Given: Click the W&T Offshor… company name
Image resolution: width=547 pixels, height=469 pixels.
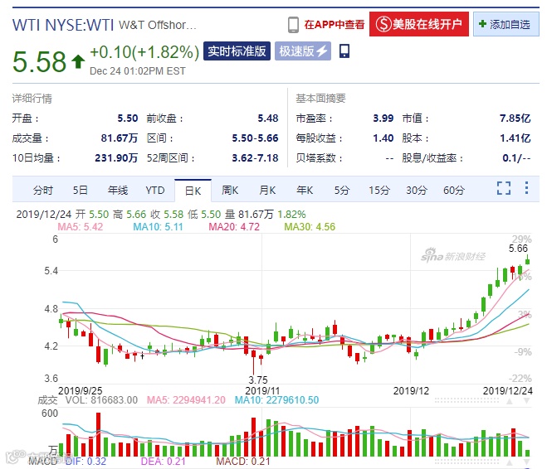Looking at the screenshot, I should pyautogui.click(x=158, y=25).
